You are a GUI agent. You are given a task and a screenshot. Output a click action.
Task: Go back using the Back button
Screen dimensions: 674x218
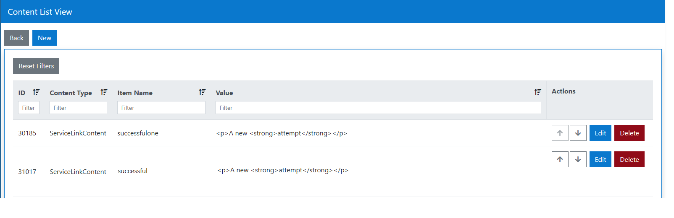pos(16,38)
